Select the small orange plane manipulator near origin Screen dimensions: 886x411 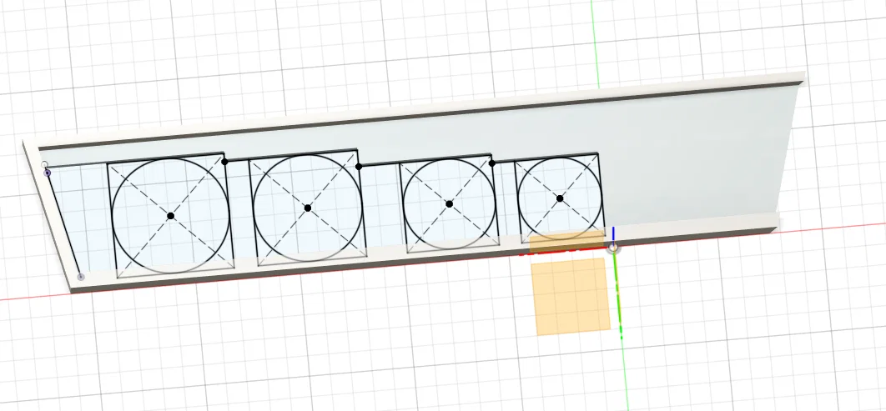[566, 241]
